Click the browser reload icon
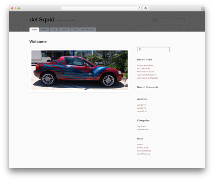This screenshot has width=214, height=181. click(x=139, y=8)
